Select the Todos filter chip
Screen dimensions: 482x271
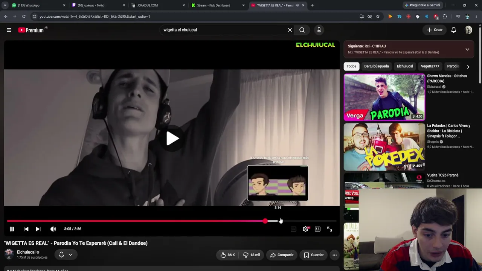(351, 66)
